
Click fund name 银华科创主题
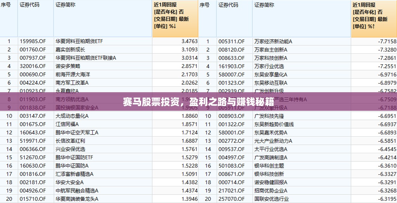pos(269,166)
